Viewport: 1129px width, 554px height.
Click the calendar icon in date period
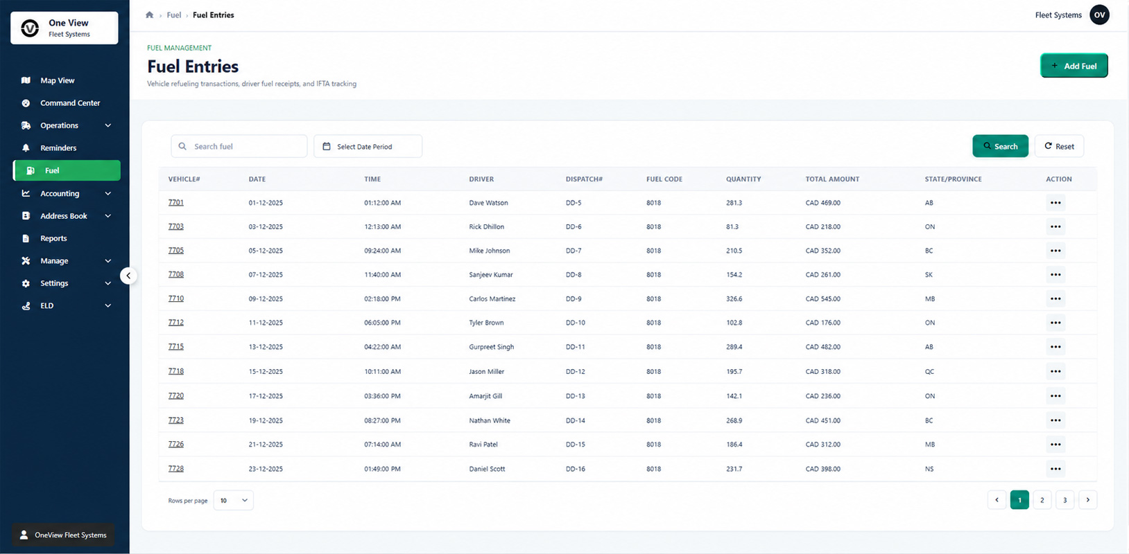coord(327,146)
